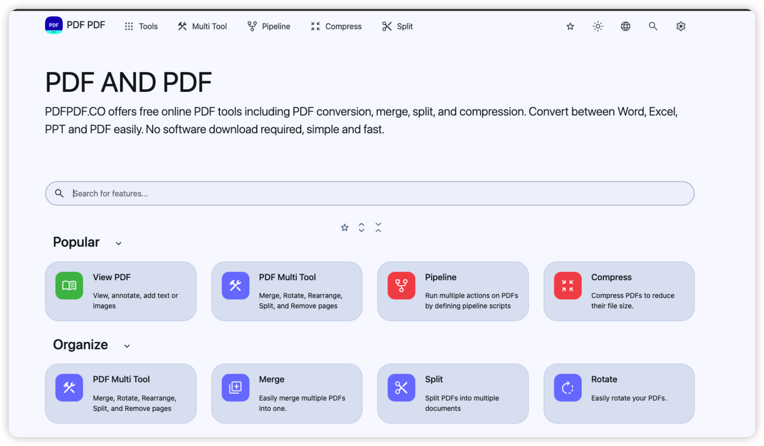This screenshot has width=764, height=446.
Task: Open the Compress card title
Action: pos(611,277)
